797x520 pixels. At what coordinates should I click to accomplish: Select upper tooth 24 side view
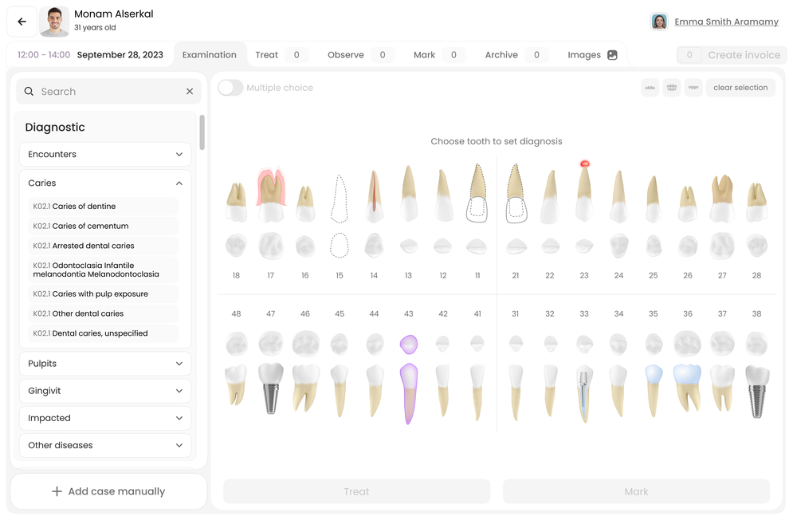(618, 196)
